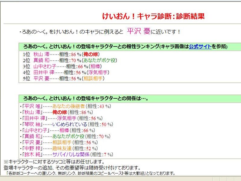
Task: Click 浮気相手 beside 「田井中 律」 in the relationship list
Action: (67, 118)
